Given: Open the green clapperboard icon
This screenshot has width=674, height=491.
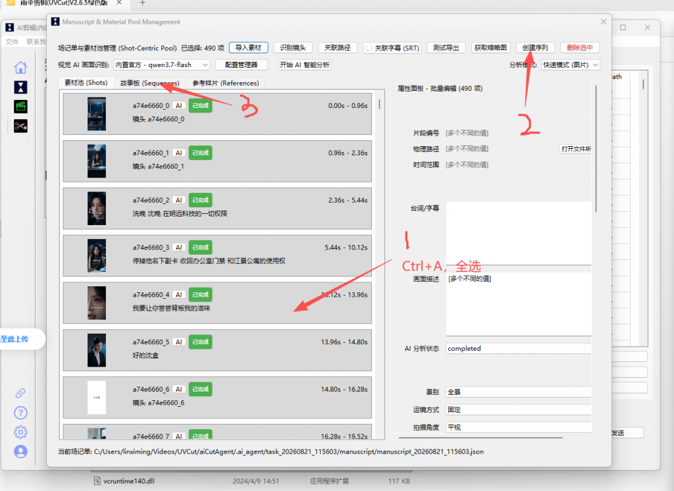Looking at the screenshot, I should (x=20, y=106).
